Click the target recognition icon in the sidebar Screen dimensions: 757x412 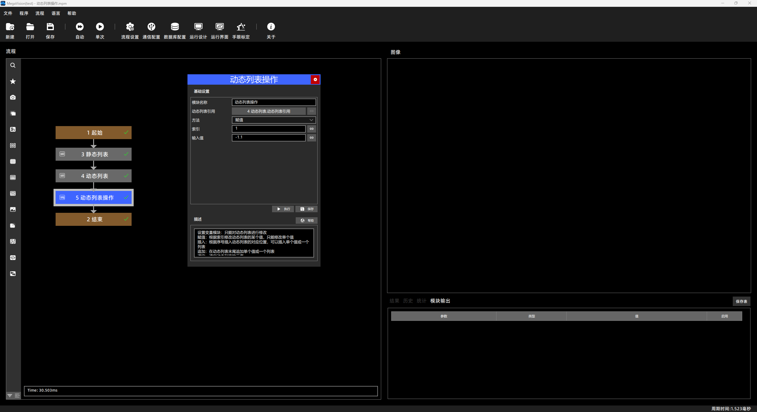pyautogui.click(x=13, y=146)
